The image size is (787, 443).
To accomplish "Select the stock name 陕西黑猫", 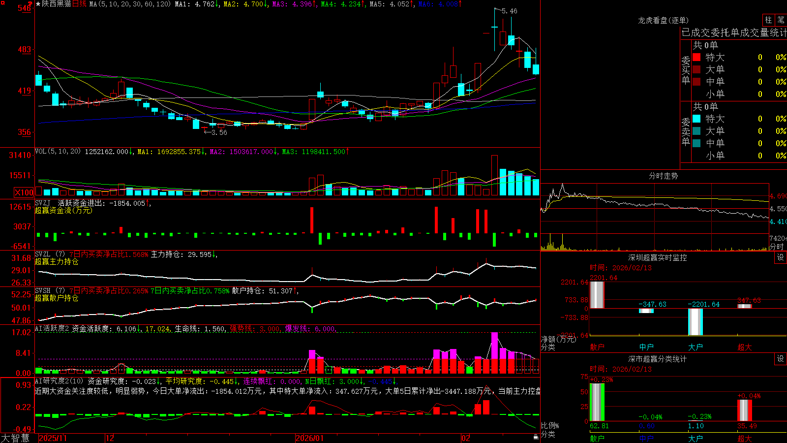I will click(x=56, y=4).
